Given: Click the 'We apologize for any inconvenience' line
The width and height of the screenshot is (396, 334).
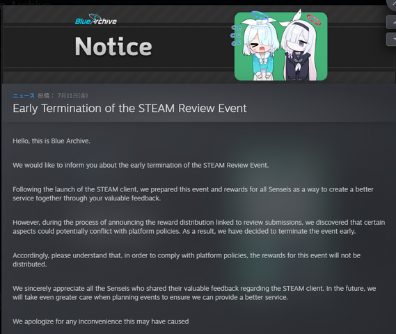Looking at the screenshot, I should 101,321.
